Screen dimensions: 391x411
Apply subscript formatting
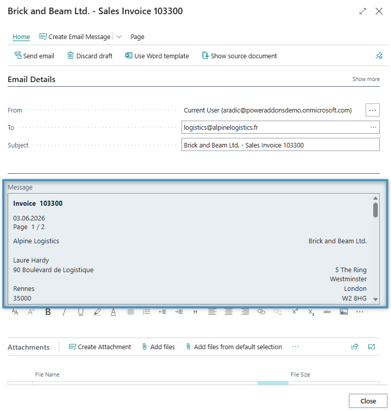point(311,312)
